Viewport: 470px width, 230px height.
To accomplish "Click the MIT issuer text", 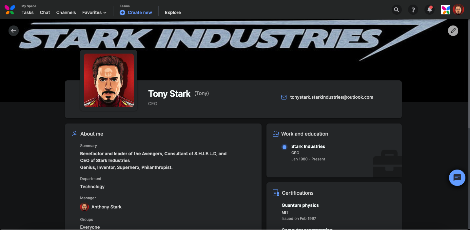I will pyautogui.click(x=285, y=212).
